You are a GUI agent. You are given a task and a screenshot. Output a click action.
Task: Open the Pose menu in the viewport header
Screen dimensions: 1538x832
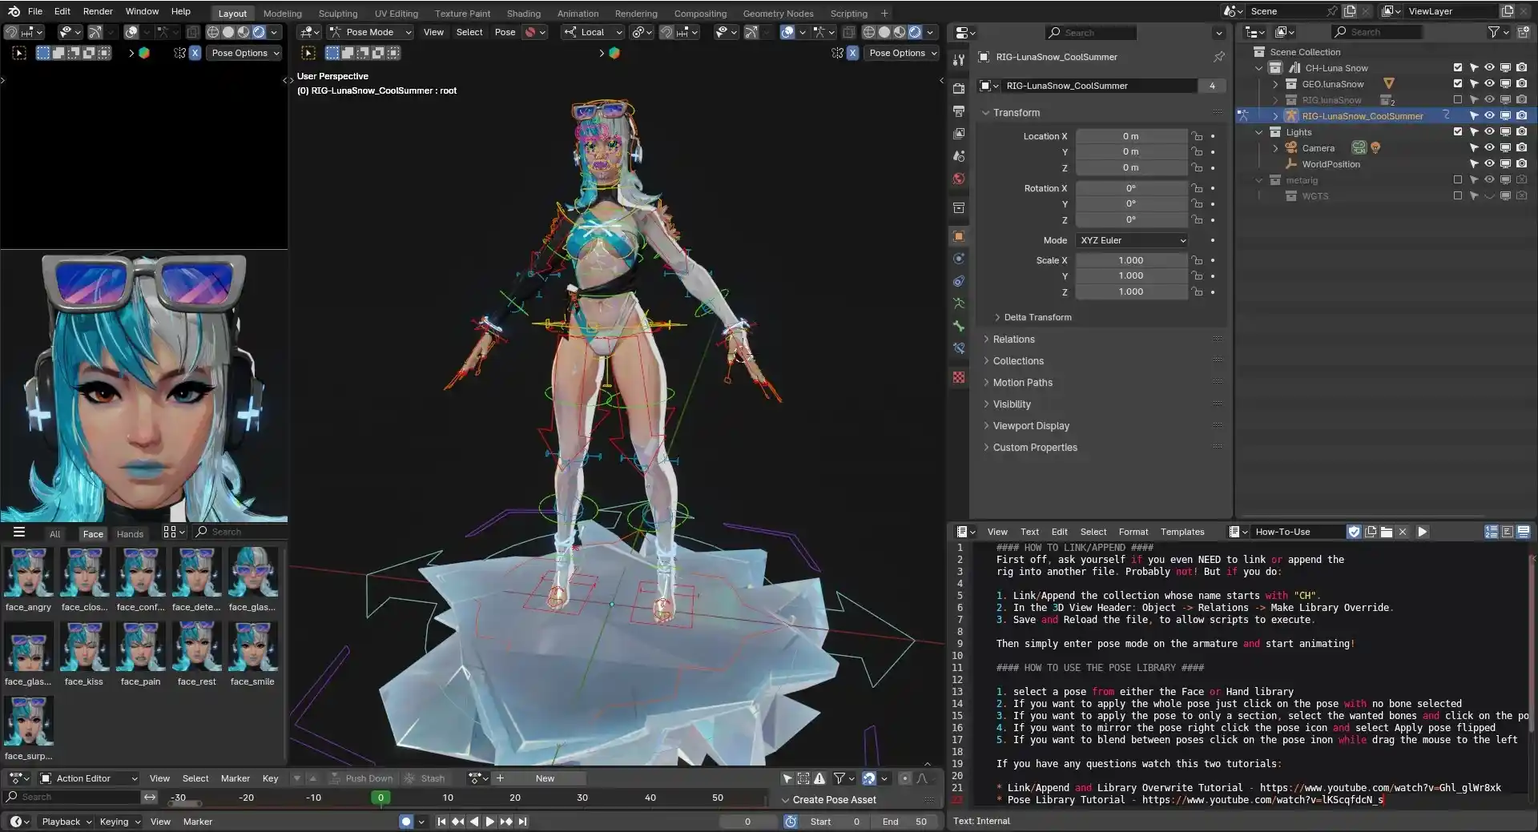(x=505, y=32)
